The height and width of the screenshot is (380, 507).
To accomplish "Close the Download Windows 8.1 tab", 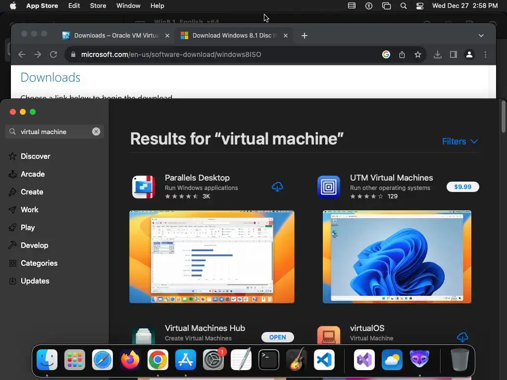I will (286, 36).
